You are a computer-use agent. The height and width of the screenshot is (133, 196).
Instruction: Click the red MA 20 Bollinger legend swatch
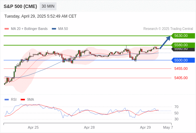[x=7, y=29]
